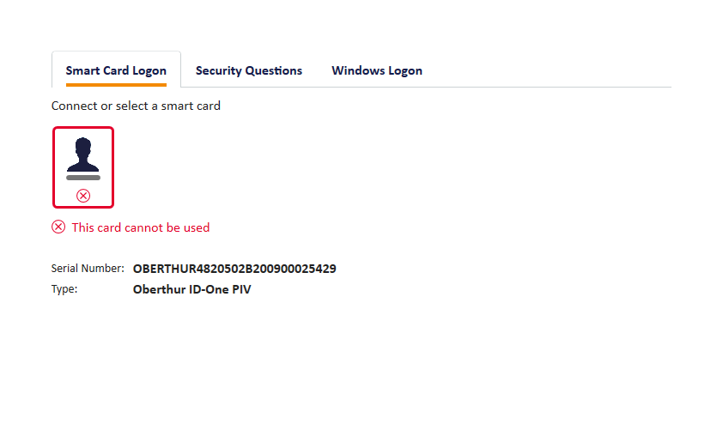This screenshot has height=430, width=723.
Task: Click the Type field label
Action: click(x=64, y=289)
